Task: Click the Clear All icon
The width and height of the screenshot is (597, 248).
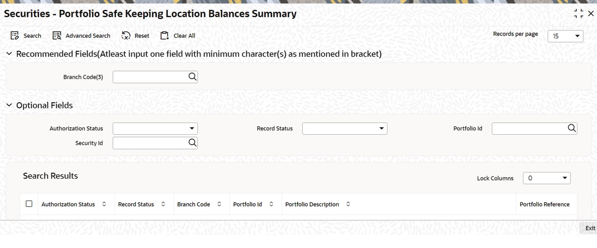Action: [x=164, y=35]
